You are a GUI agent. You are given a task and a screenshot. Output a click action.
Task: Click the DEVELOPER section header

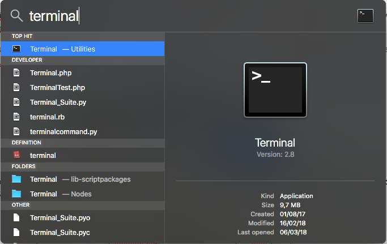27,60
